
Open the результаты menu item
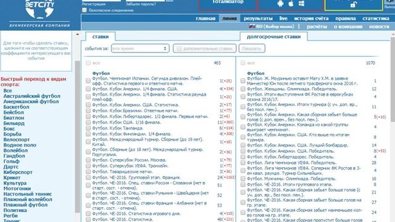tap(258, 18)
